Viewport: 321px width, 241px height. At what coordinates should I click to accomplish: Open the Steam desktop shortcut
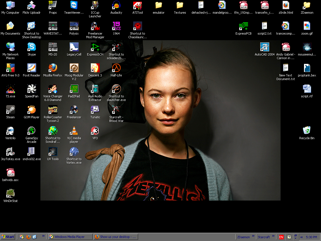10,110
